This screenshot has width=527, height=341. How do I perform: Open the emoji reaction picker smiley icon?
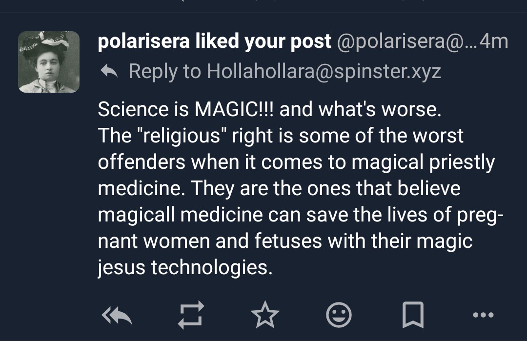click(x=338, y=315)
